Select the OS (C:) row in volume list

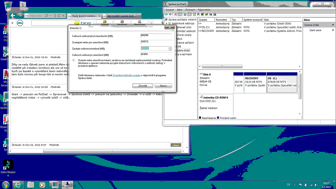[x=250, y=27]
